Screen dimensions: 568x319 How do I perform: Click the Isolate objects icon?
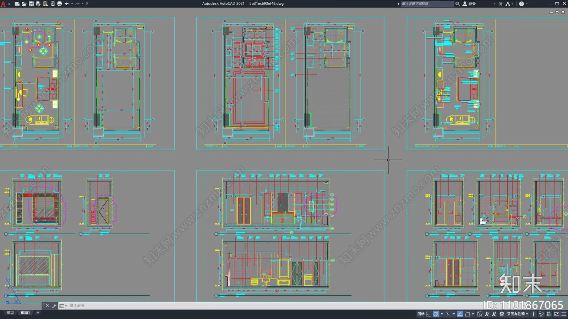541,314
